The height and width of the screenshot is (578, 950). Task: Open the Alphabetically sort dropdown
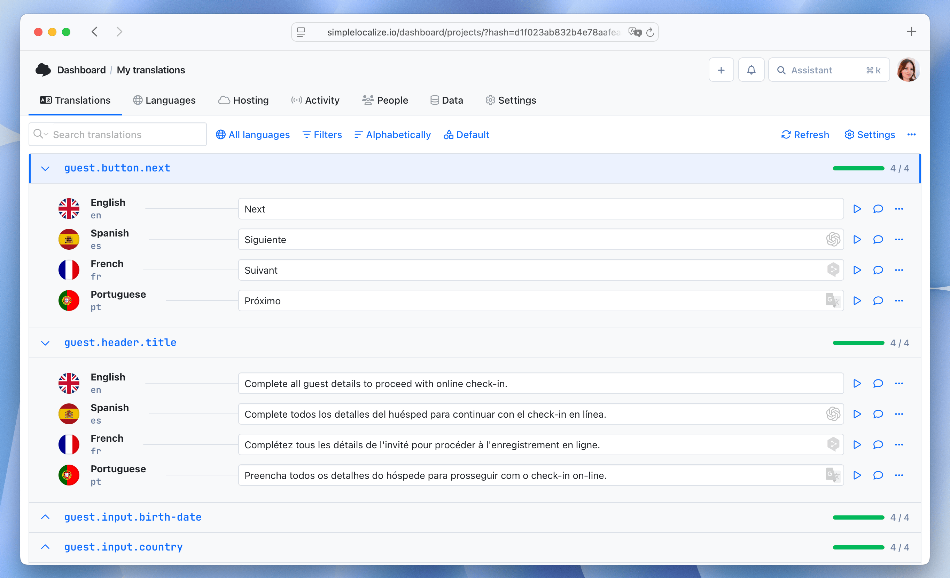392,134
